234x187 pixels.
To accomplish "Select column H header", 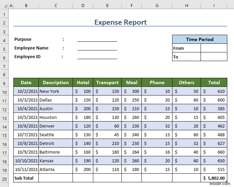I will 187,6.
